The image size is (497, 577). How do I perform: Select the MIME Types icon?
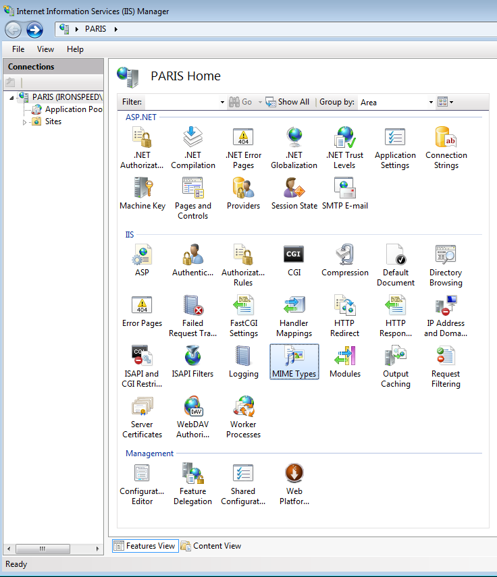[294, 361]
